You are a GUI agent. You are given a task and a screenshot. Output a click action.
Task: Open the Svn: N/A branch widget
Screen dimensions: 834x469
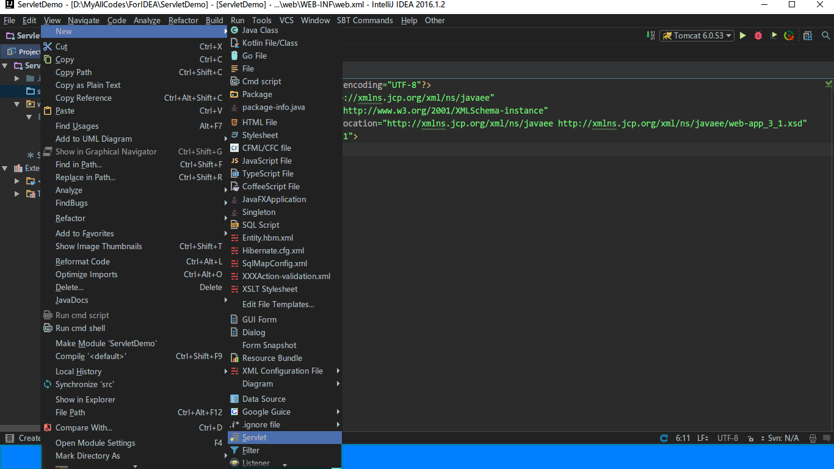[x=778, y=438]
